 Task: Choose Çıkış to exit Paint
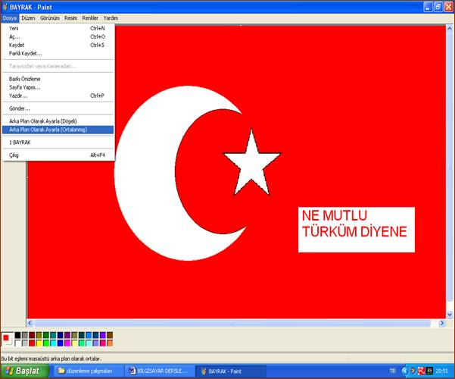[x=58, y=155]
